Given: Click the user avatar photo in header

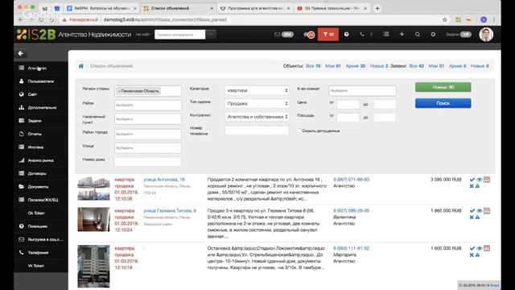Looking at the screenshot, I should (x=486, y=35).
